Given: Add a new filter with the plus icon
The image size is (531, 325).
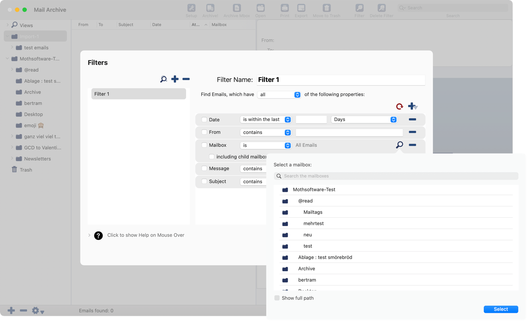Looking at the screenshot, I should coord(175,79).
